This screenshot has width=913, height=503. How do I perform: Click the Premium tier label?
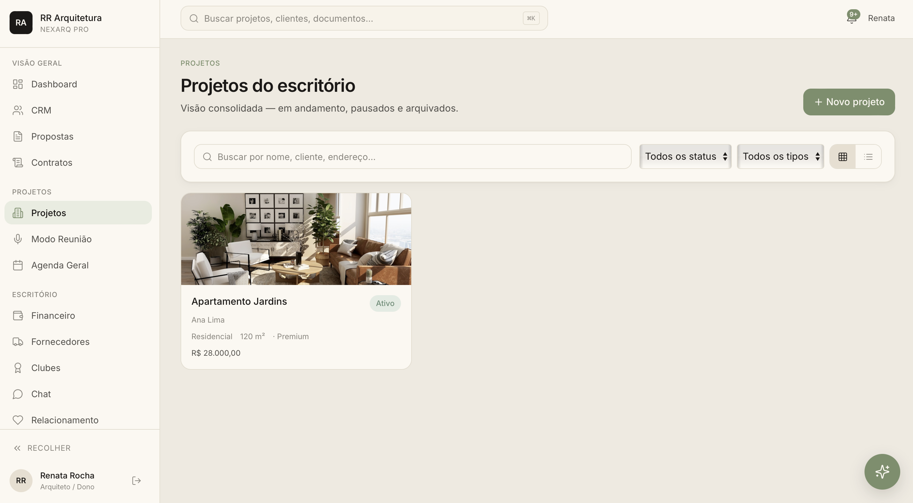[293, 337]
